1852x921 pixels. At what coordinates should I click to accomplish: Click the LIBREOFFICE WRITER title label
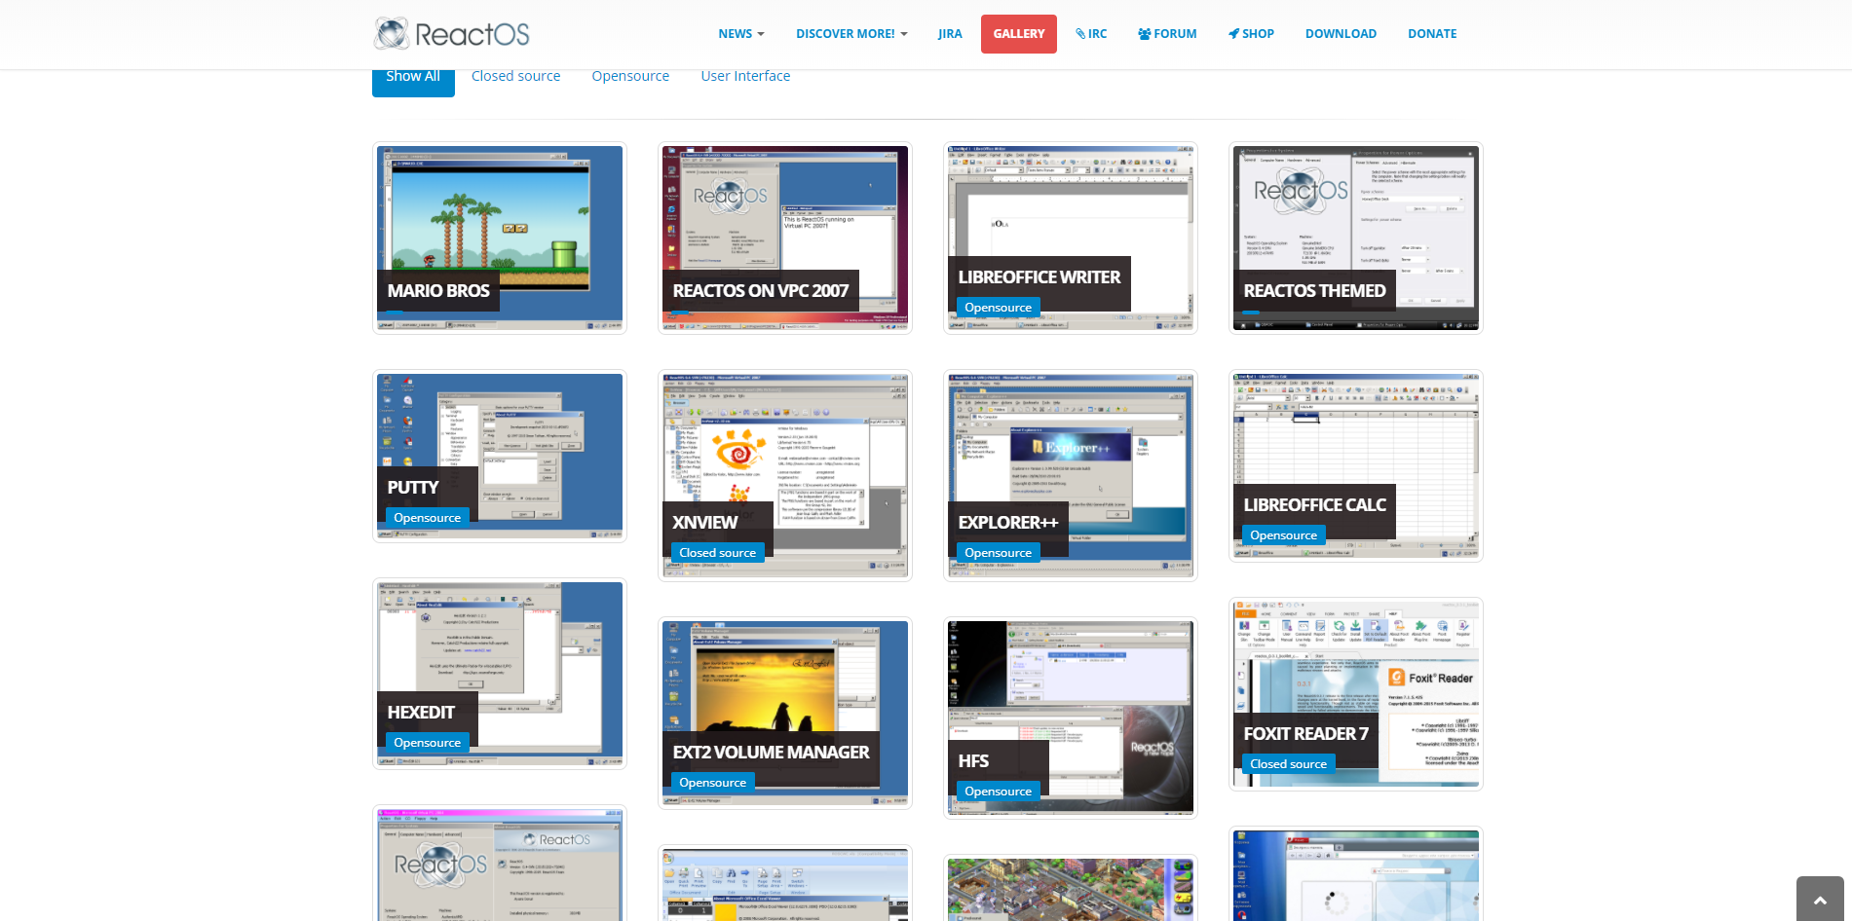[1039, 277]
